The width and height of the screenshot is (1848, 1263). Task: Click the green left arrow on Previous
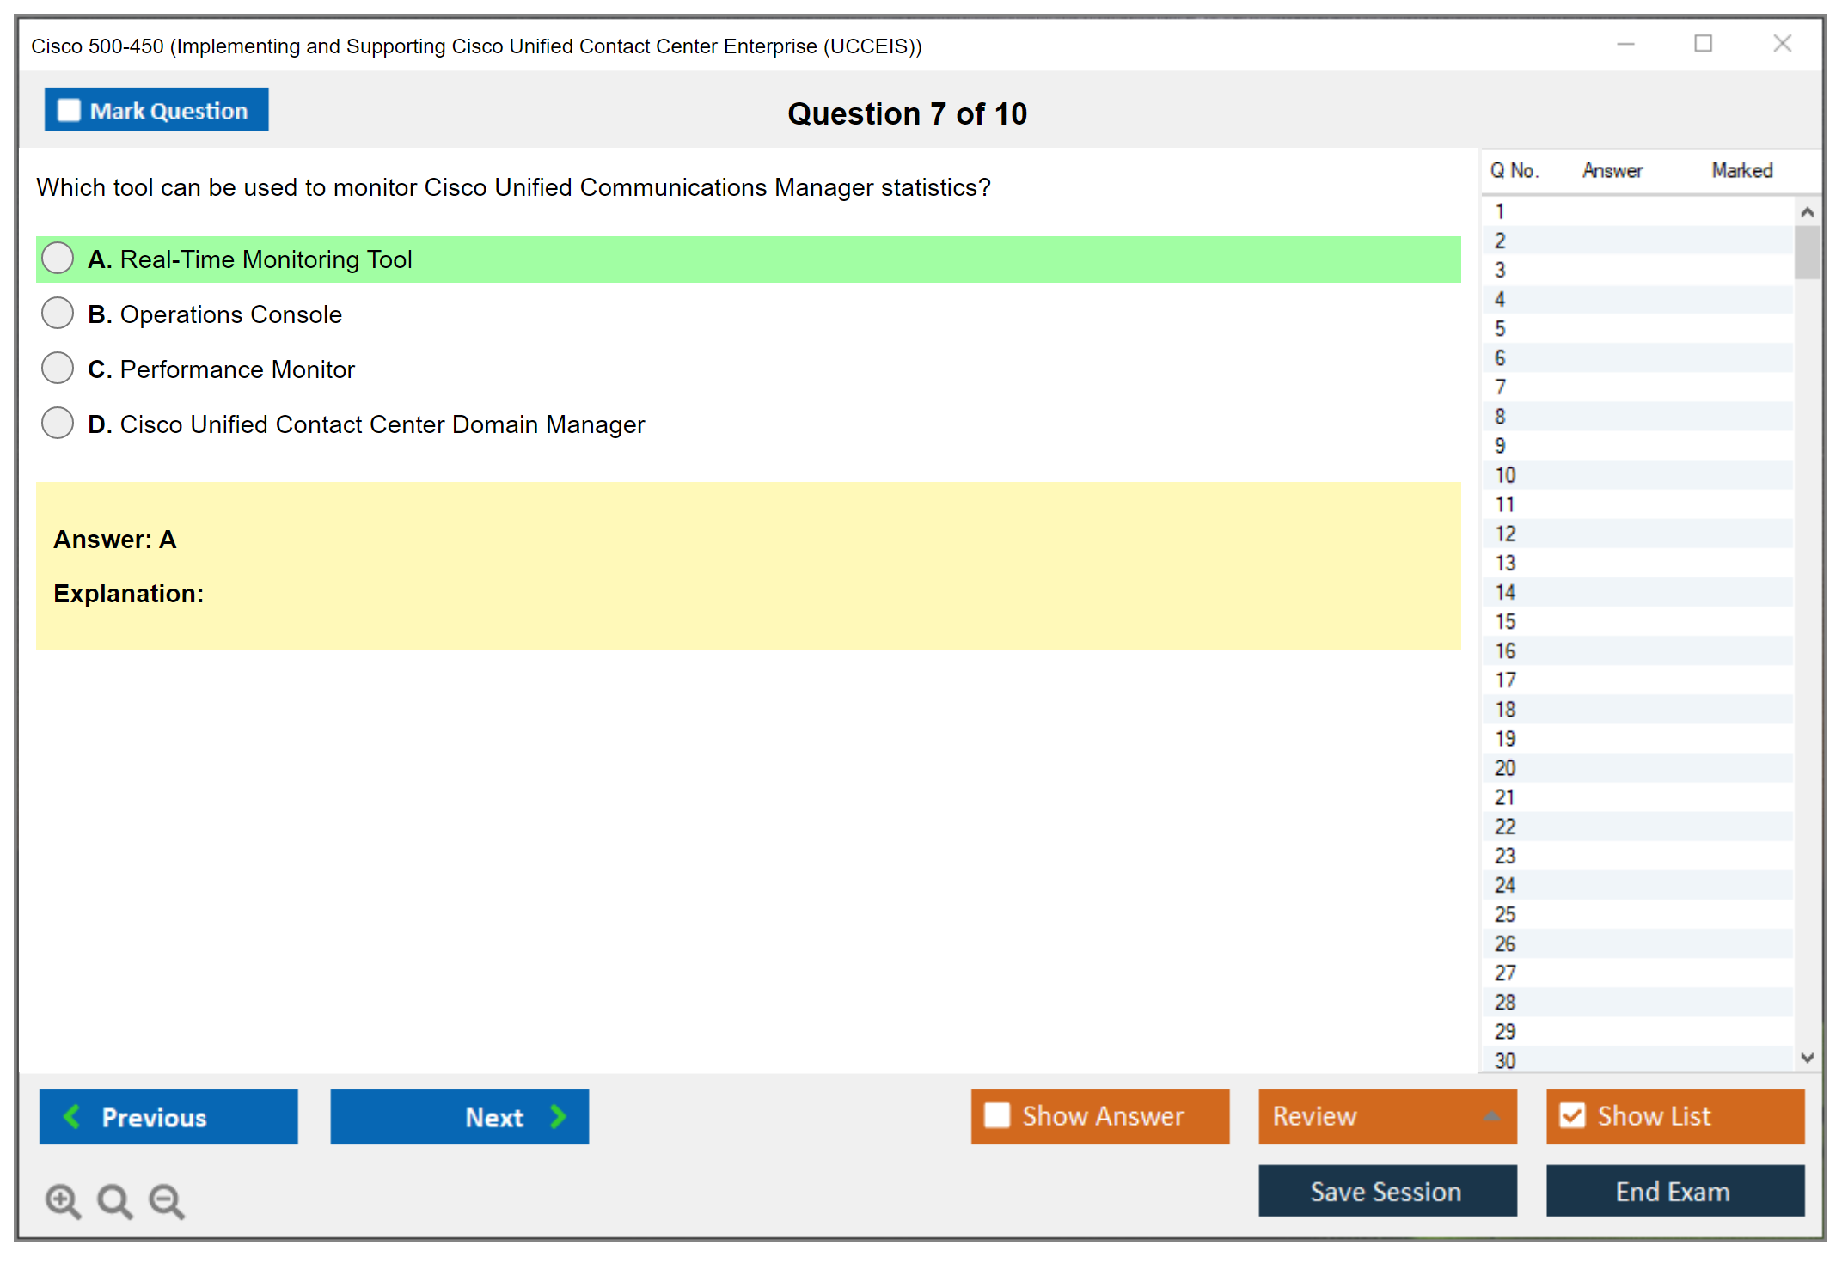pyautogui.click(x=72, y=1116)
